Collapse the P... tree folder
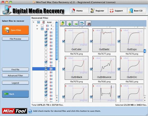This screenshot has height=116, width=148. click(37, 29)
